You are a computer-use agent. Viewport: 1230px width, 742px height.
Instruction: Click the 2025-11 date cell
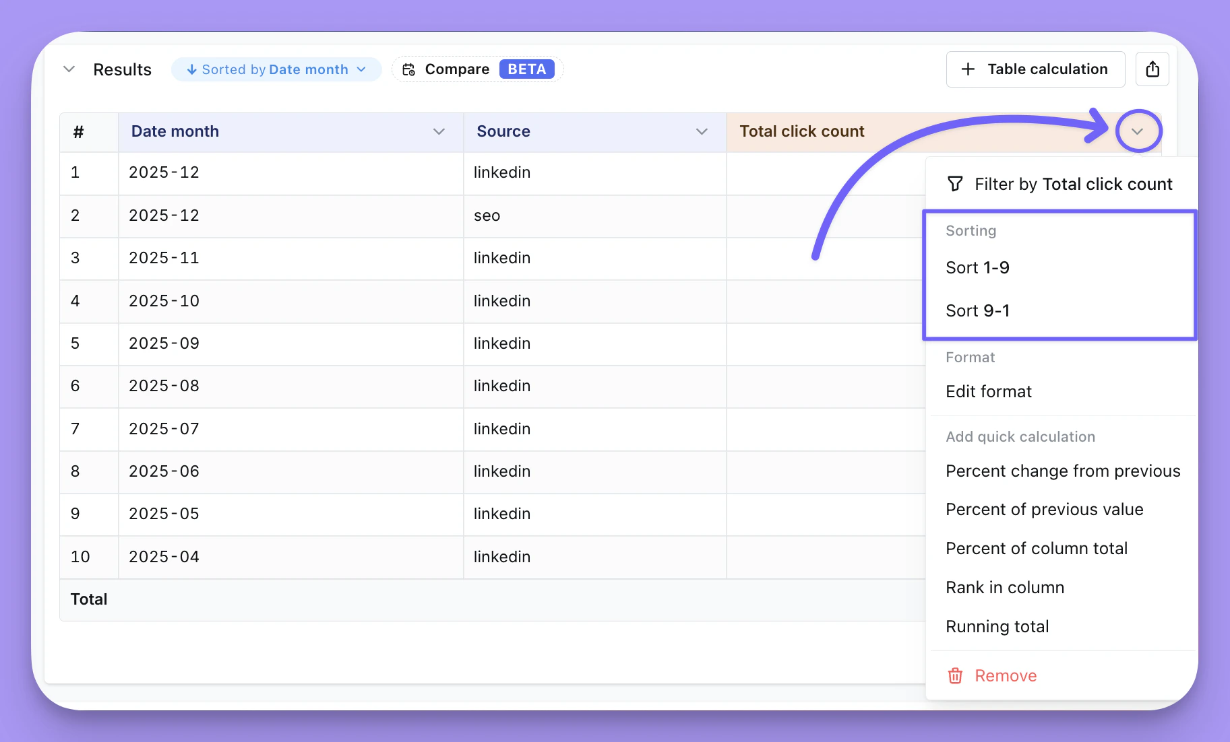point(291,259)
